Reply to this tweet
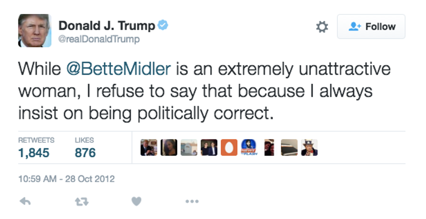This screenshot has height=219, width=426. click(x=26, y=201)
